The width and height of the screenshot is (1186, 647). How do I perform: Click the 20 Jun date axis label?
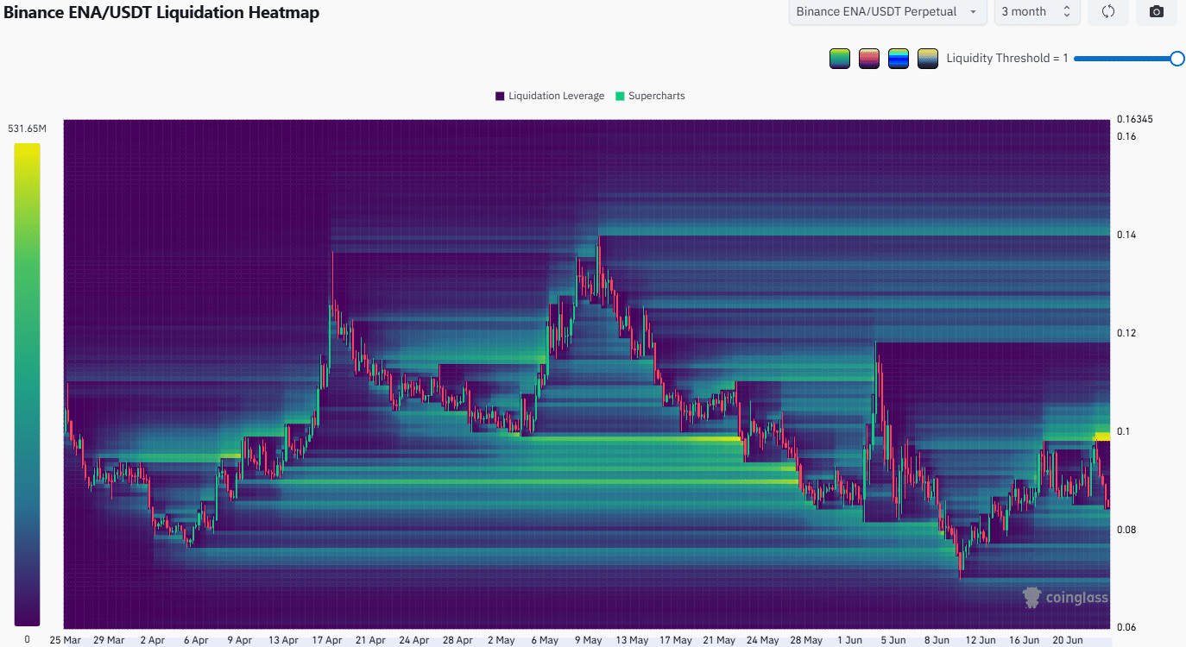(x=1068, y=640)
